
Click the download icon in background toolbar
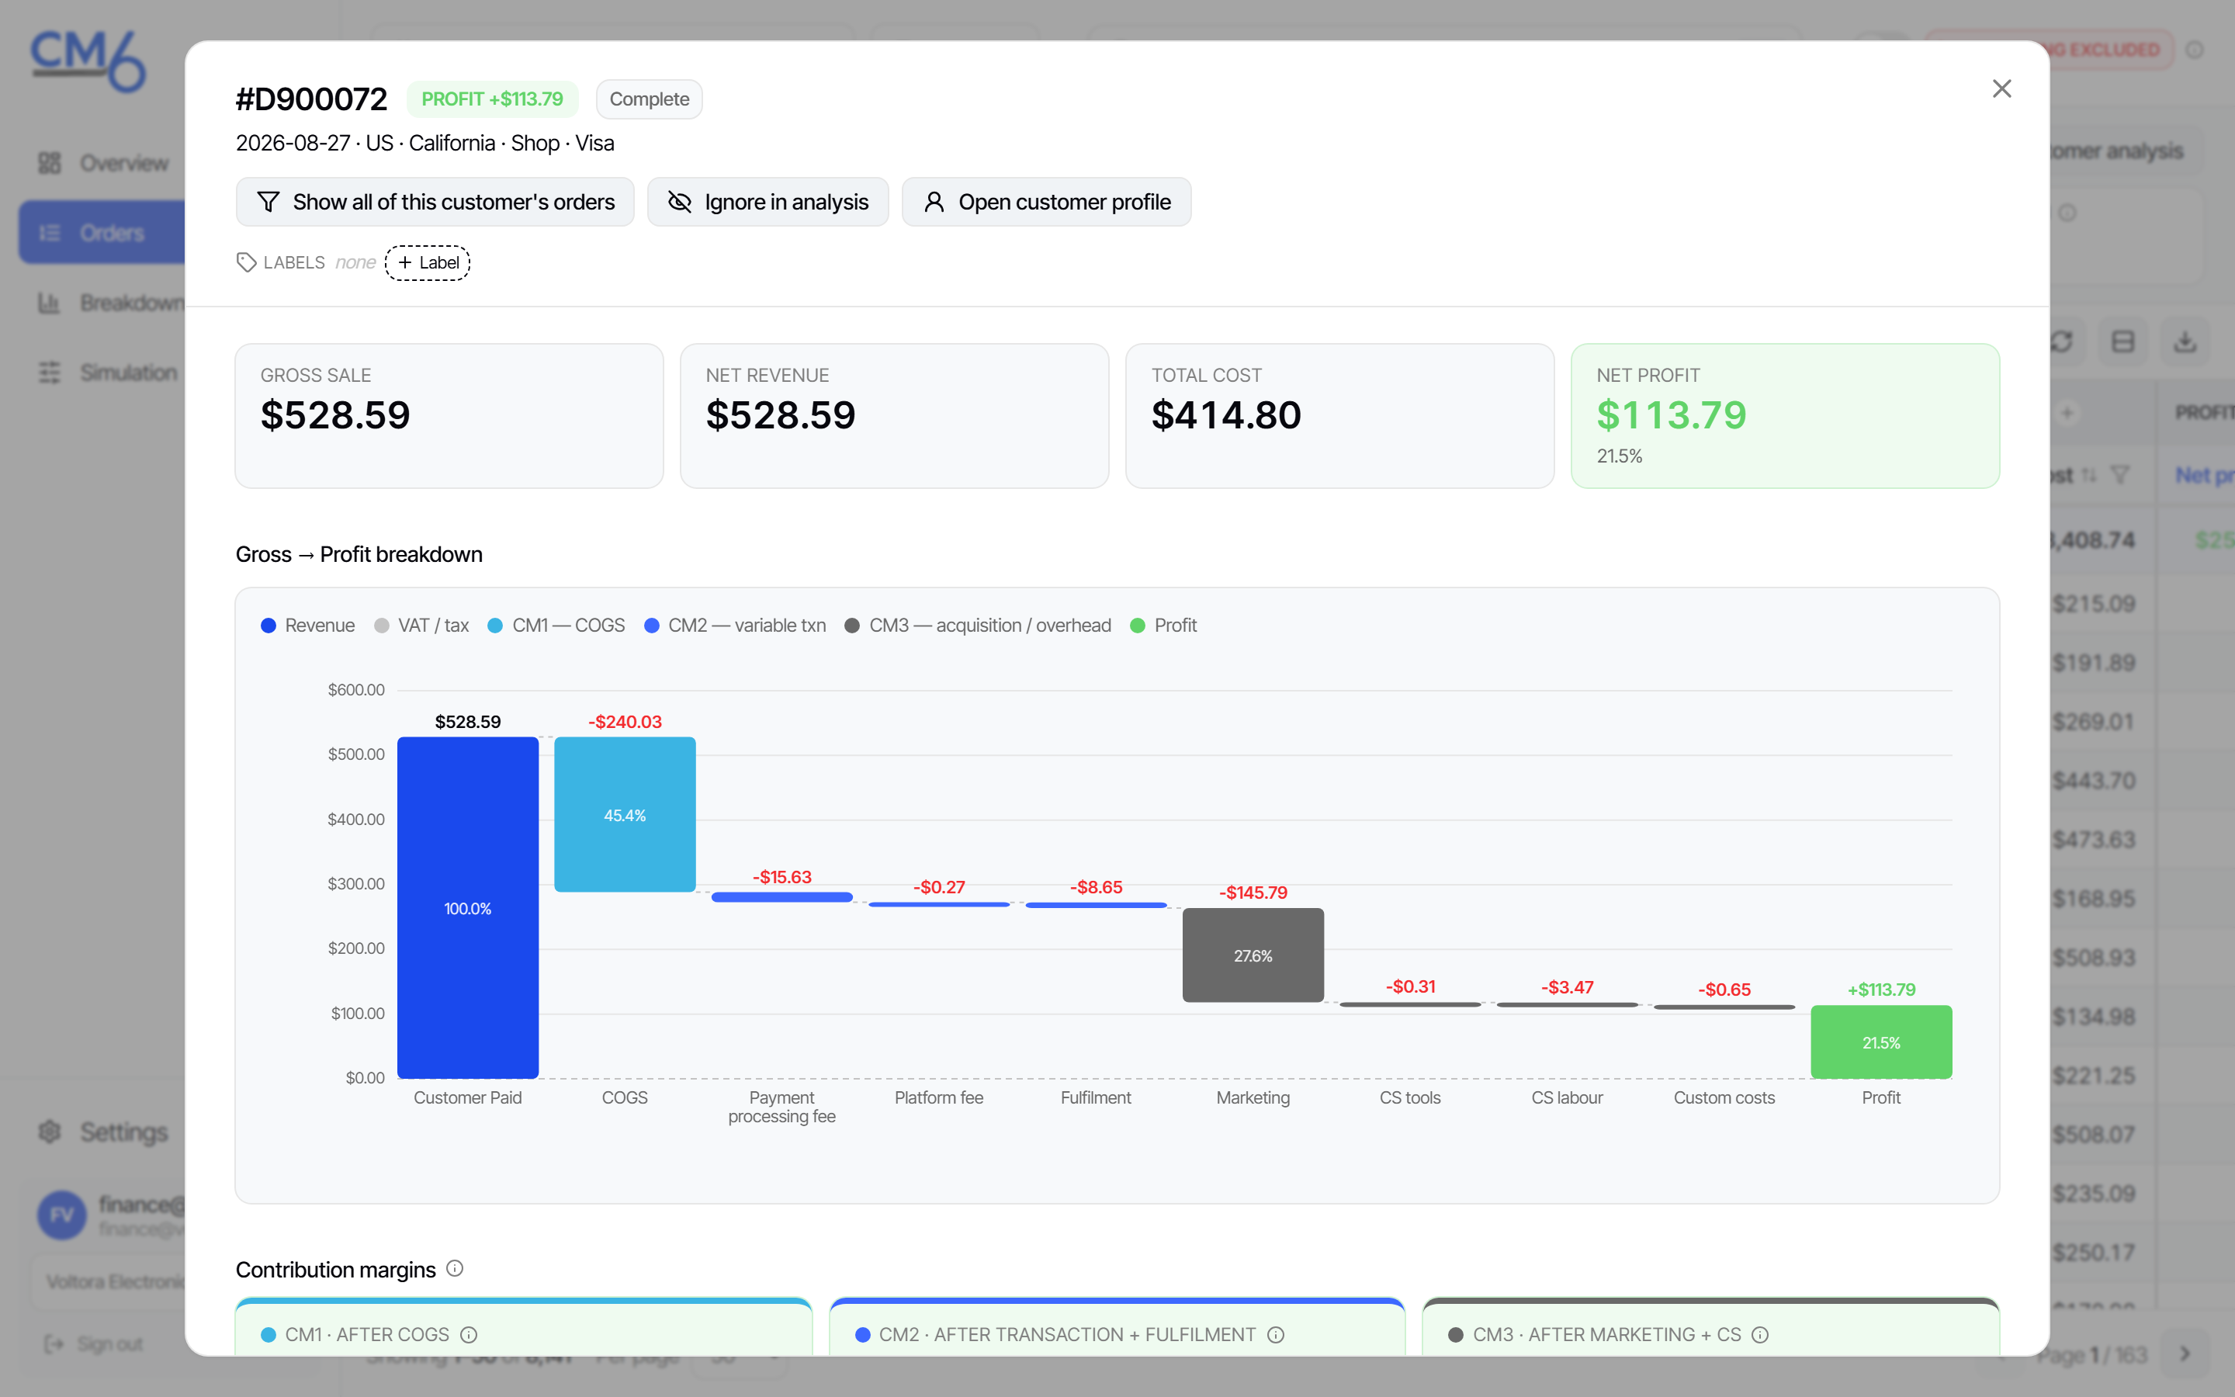coord(2185,341)
